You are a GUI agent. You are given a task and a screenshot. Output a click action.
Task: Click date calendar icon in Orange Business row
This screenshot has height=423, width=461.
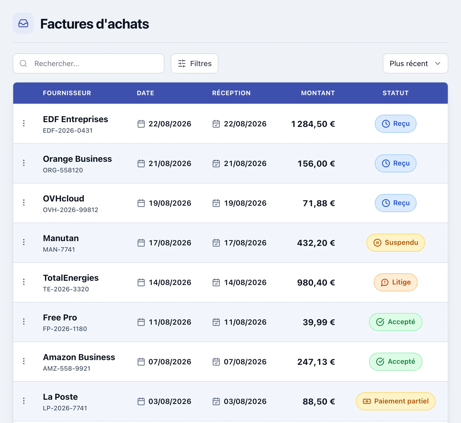[x=141, y=163]
